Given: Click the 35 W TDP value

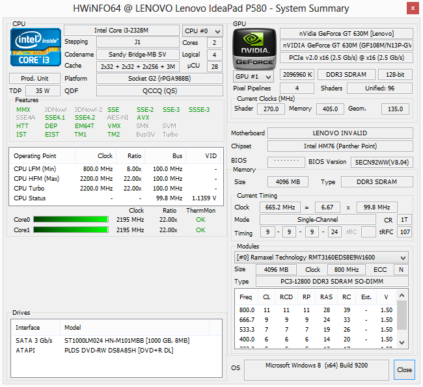Looking at the screenshot, I should [43, 91].
